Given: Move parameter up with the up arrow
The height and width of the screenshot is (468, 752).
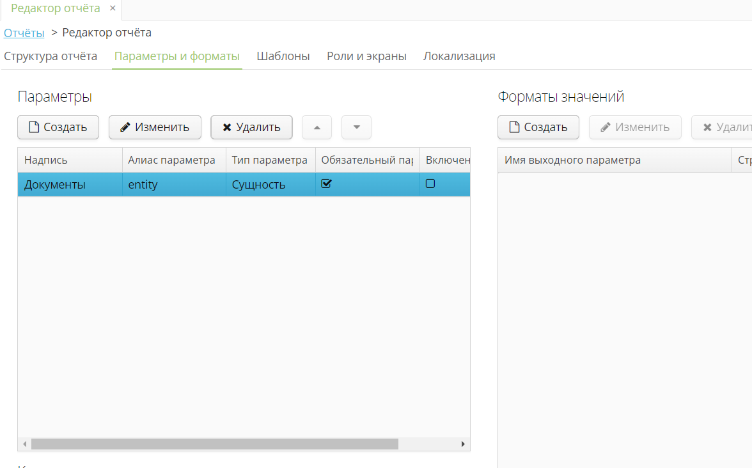Looking at the screenshot, I should (x=317, y=127).
